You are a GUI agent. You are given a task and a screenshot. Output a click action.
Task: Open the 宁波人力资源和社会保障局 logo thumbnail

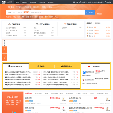[x=88, y=80]
